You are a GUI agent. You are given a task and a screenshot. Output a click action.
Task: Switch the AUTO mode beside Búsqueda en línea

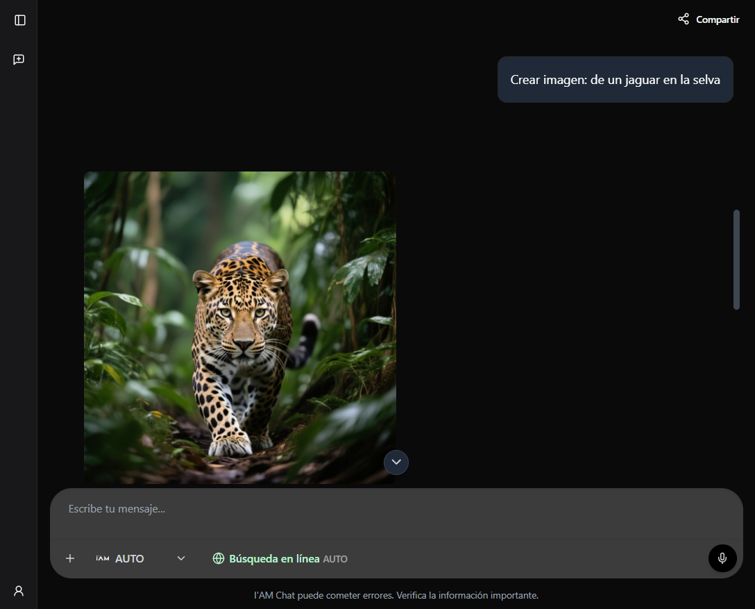335,559
